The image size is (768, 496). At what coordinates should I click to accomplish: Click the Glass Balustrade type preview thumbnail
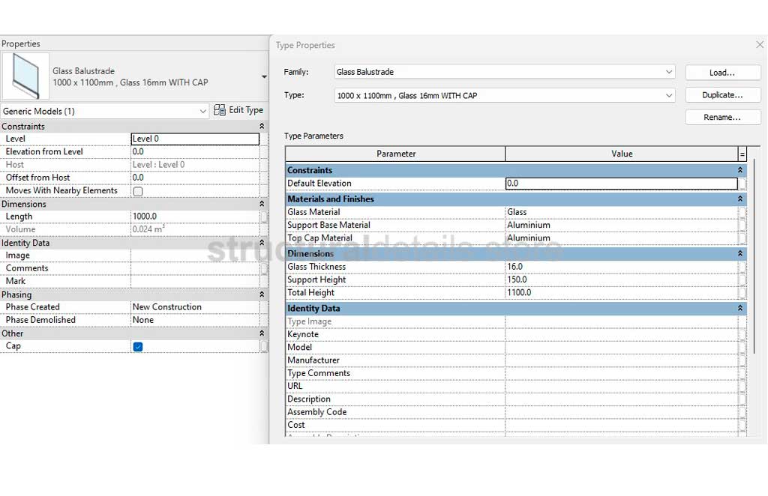coord(25,76)
